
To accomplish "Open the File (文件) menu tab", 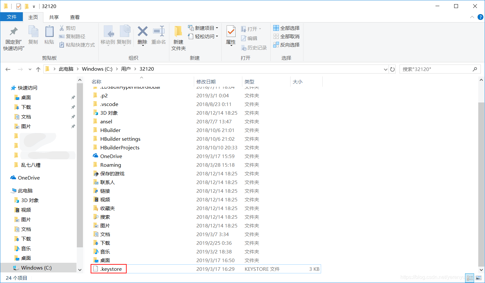I will coord(12,17).
